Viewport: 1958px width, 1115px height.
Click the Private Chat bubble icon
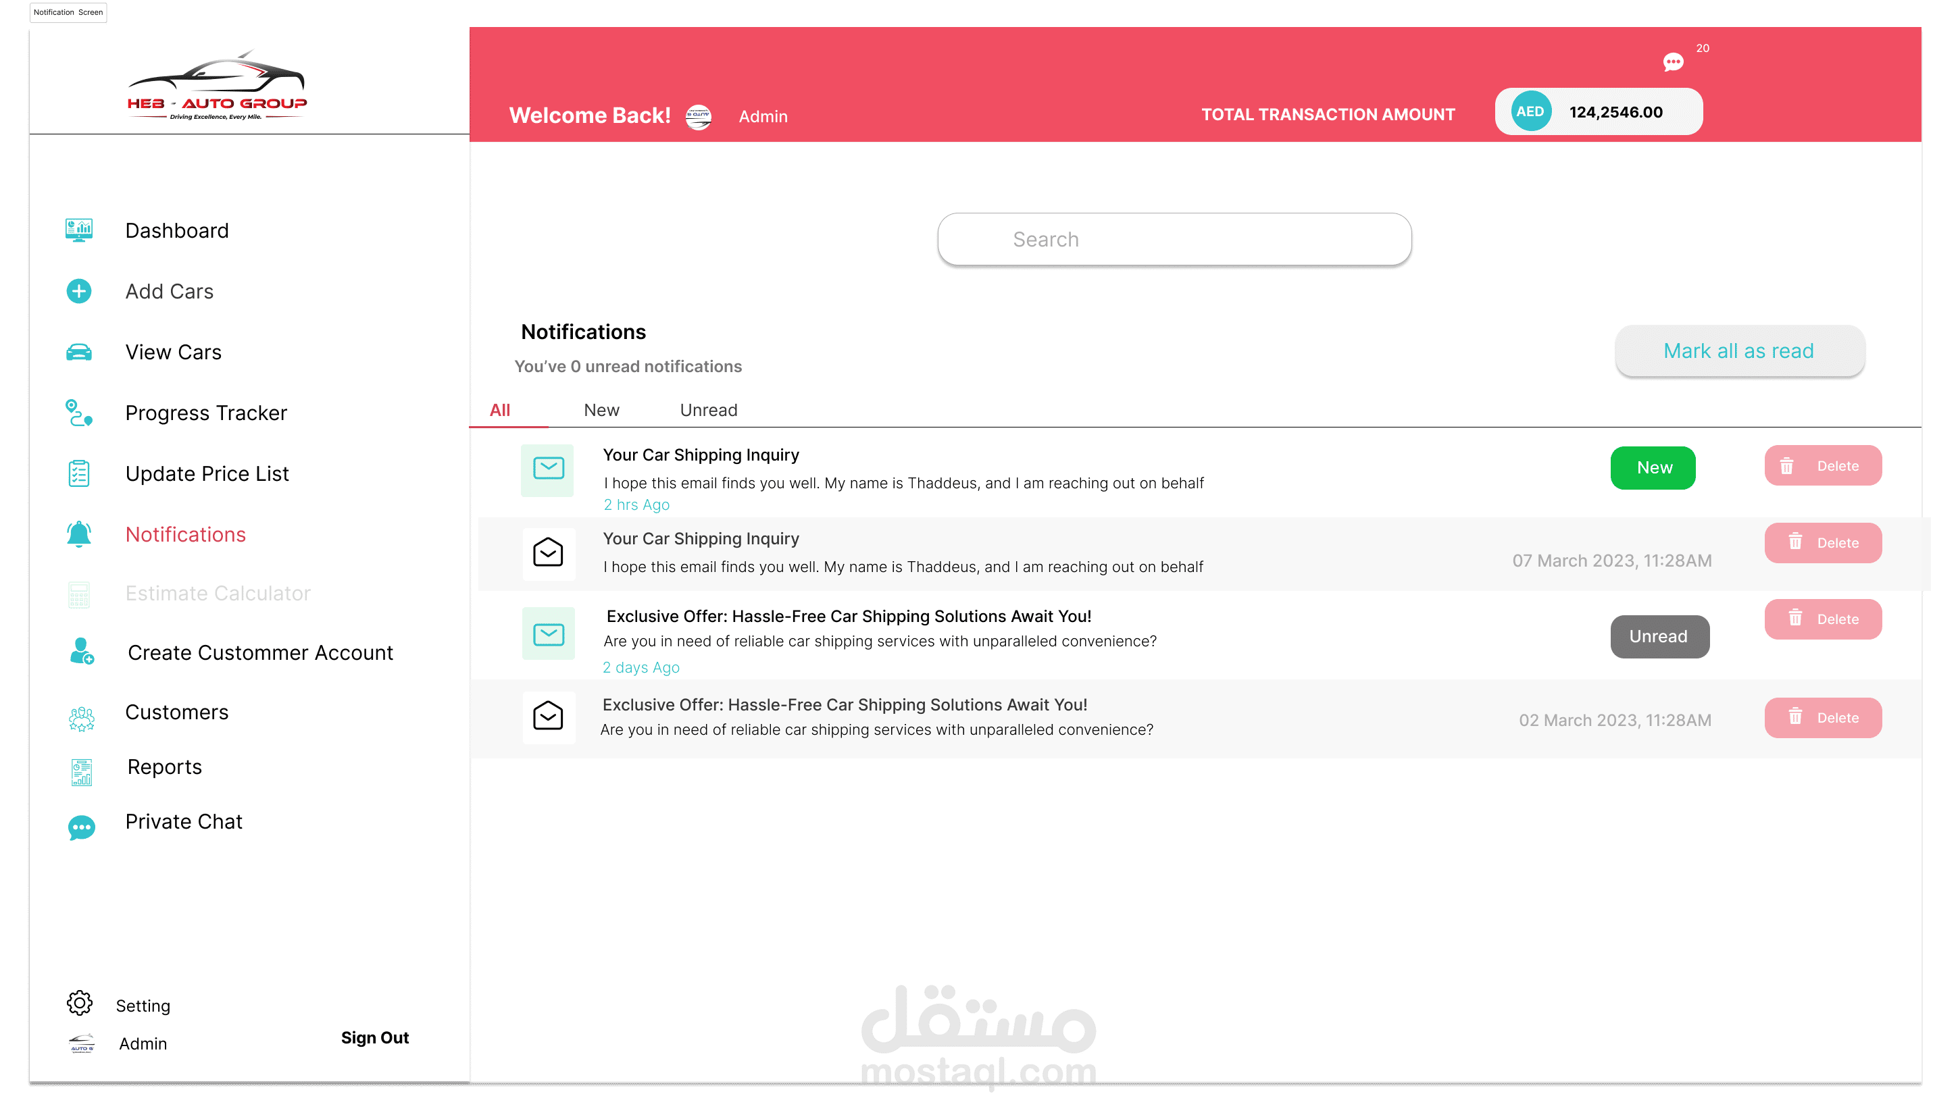pyautogui.click(x=81, y=827)
